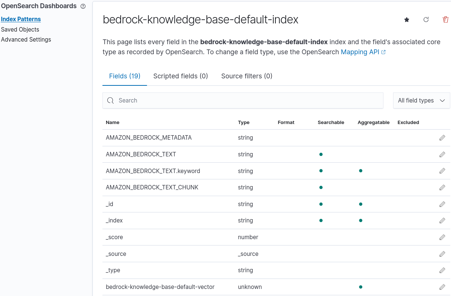Click the _id row aggregatable dot

click(x=360, y=204)
